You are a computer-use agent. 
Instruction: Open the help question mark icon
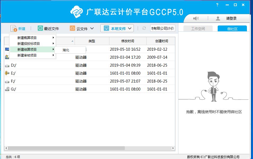point(217,5)
